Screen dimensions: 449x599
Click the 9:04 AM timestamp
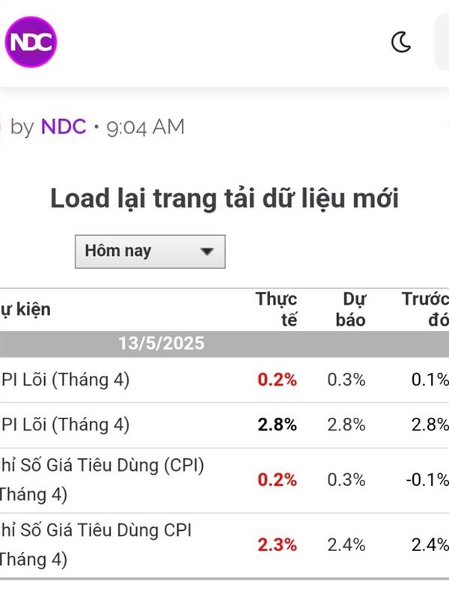[145, 127]
